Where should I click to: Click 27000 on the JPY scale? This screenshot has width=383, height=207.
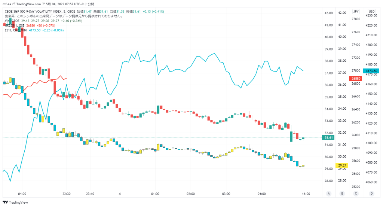coord(356,71)
